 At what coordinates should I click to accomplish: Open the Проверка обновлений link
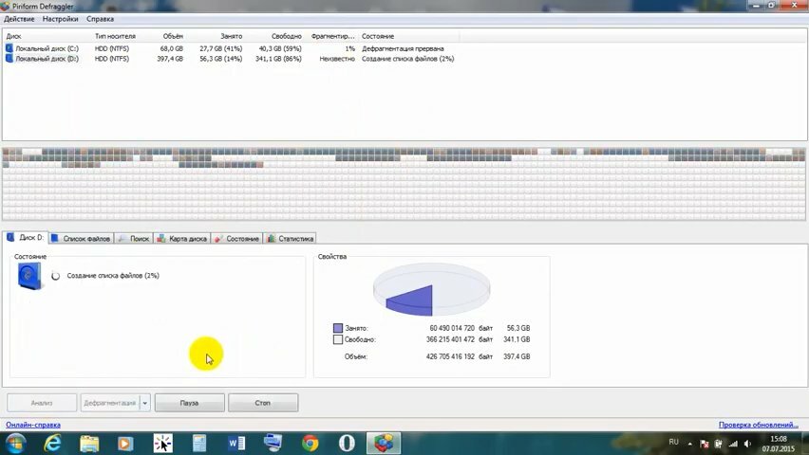[x=759, y=425]
